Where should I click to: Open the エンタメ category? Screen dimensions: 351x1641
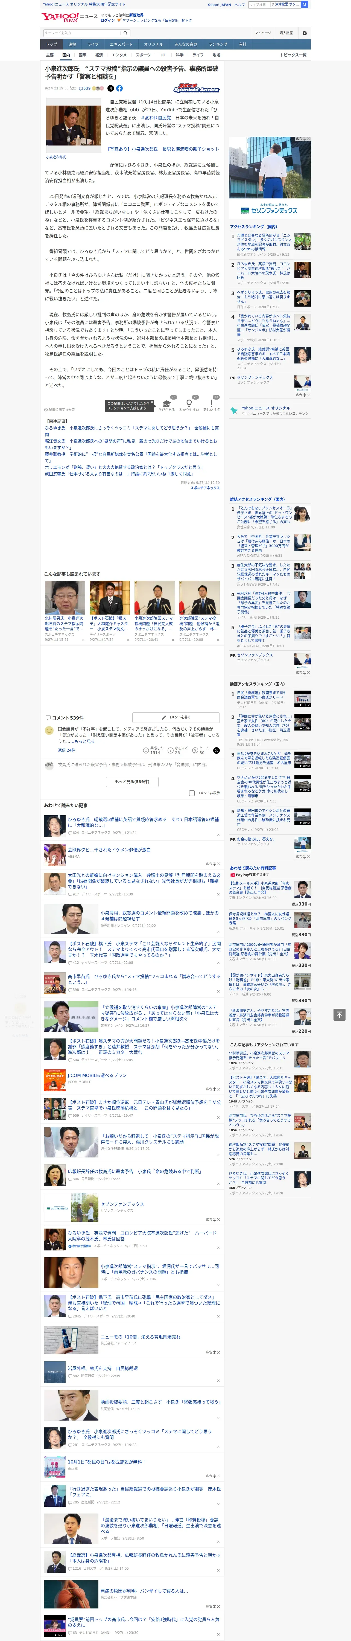click(x=119, y=55)
